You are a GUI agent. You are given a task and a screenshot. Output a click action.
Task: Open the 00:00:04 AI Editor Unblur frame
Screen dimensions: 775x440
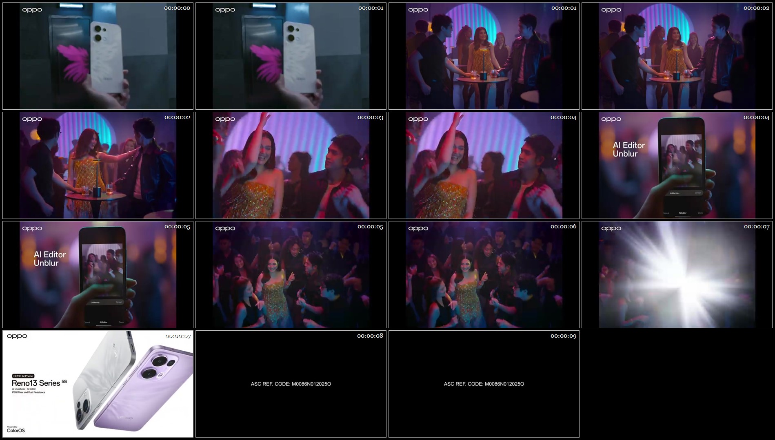point(677,166)
